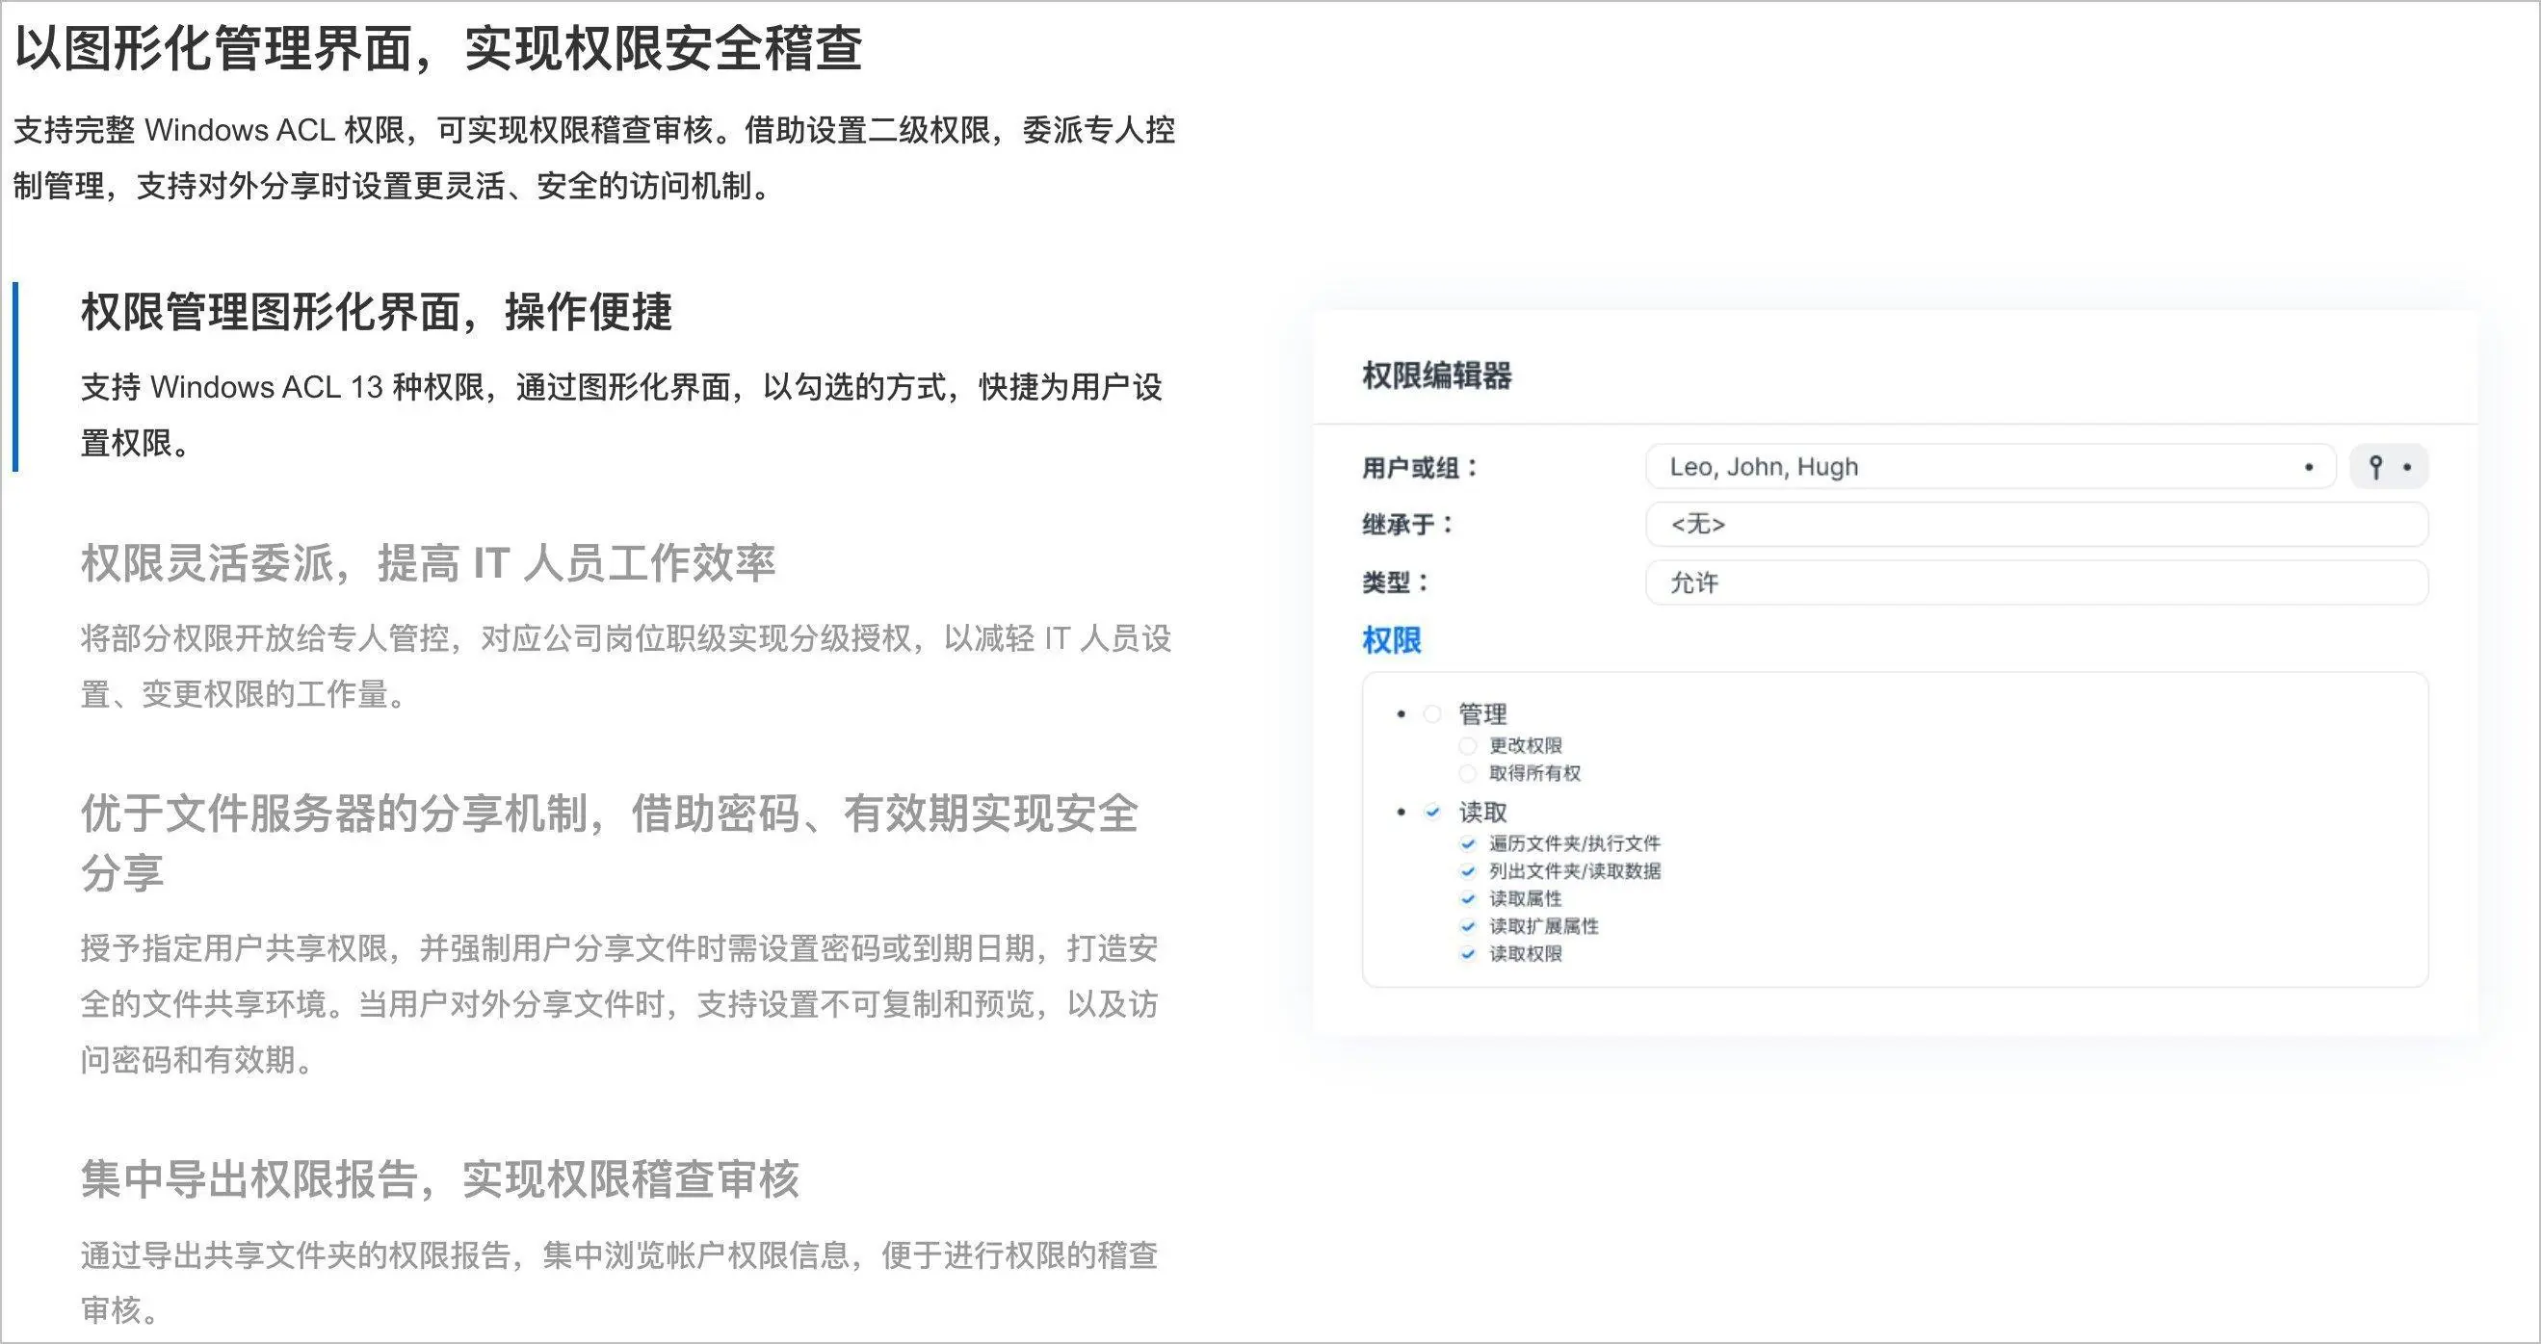Switch to 权限灵活委派 feature section

[427, 564]
